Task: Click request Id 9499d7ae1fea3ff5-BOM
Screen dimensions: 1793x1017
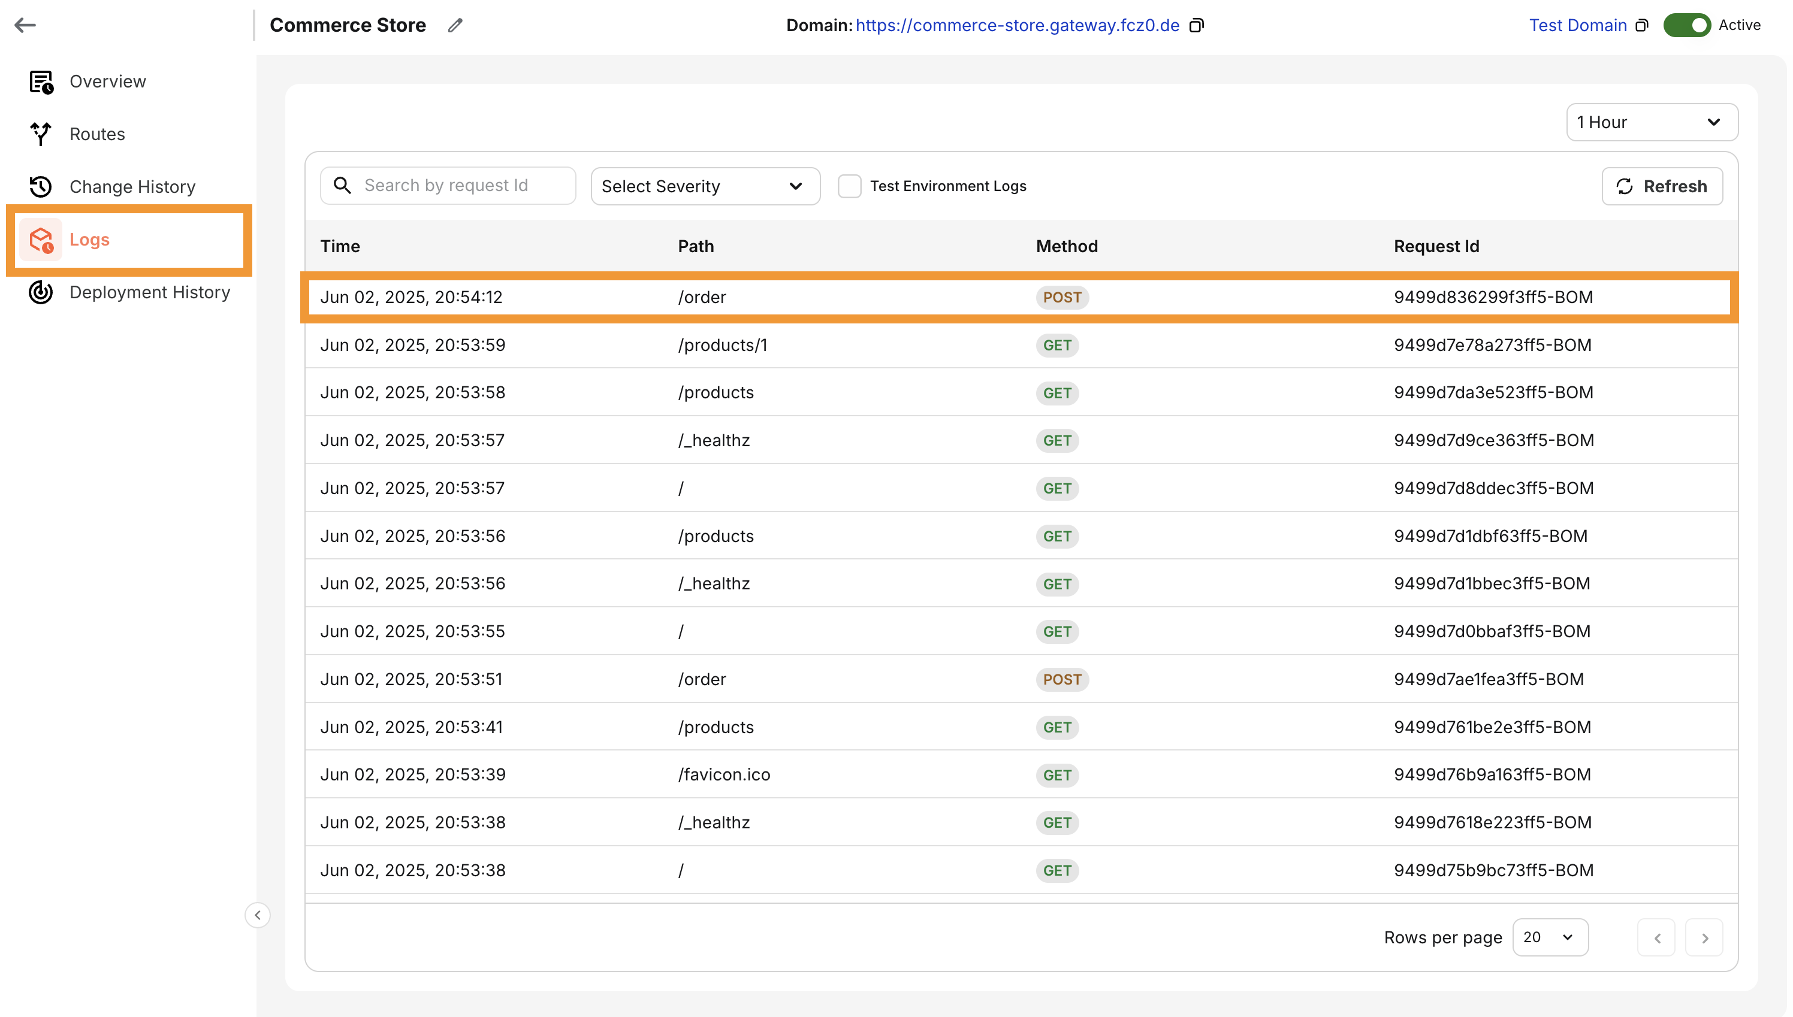Action: (x=1489, y=679)
